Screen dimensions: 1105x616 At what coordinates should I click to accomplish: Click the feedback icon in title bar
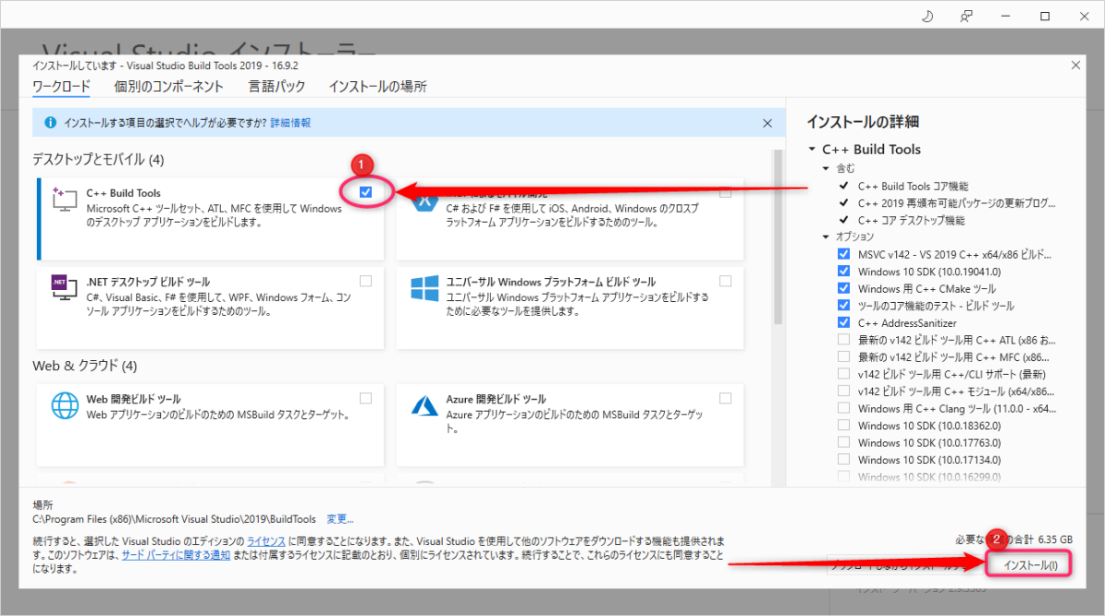[x=966, y=16]
